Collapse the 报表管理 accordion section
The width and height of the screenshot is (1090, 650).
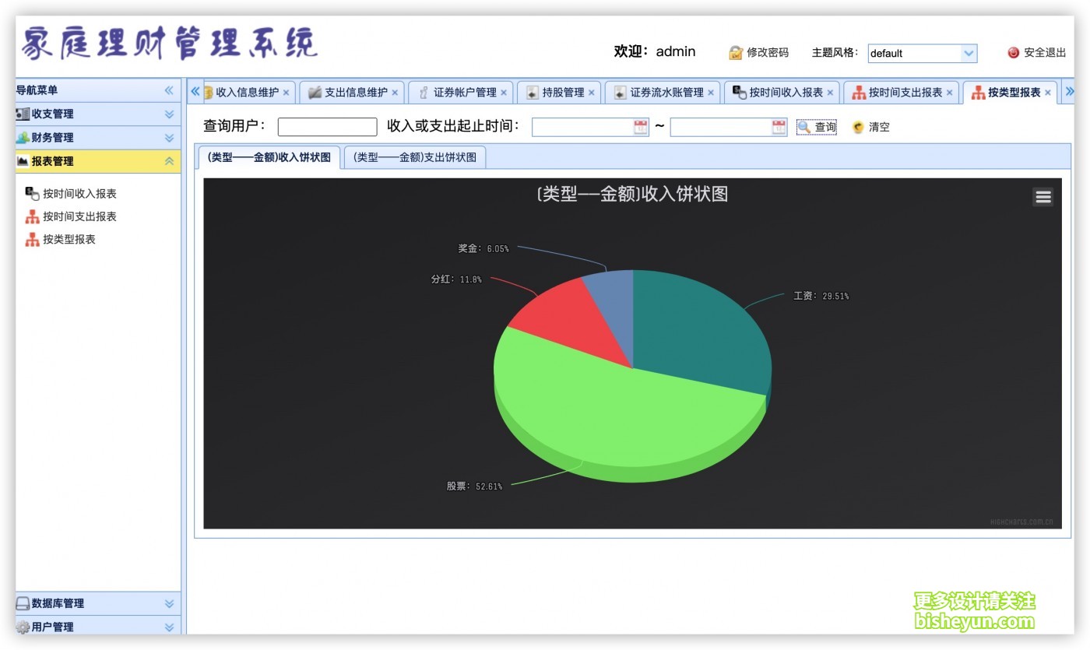click(169, 161)
